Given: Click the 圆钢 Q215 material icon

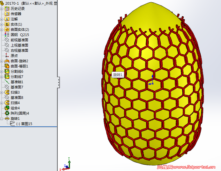Looking at the screenshot, I should click(x=7, y=35).
